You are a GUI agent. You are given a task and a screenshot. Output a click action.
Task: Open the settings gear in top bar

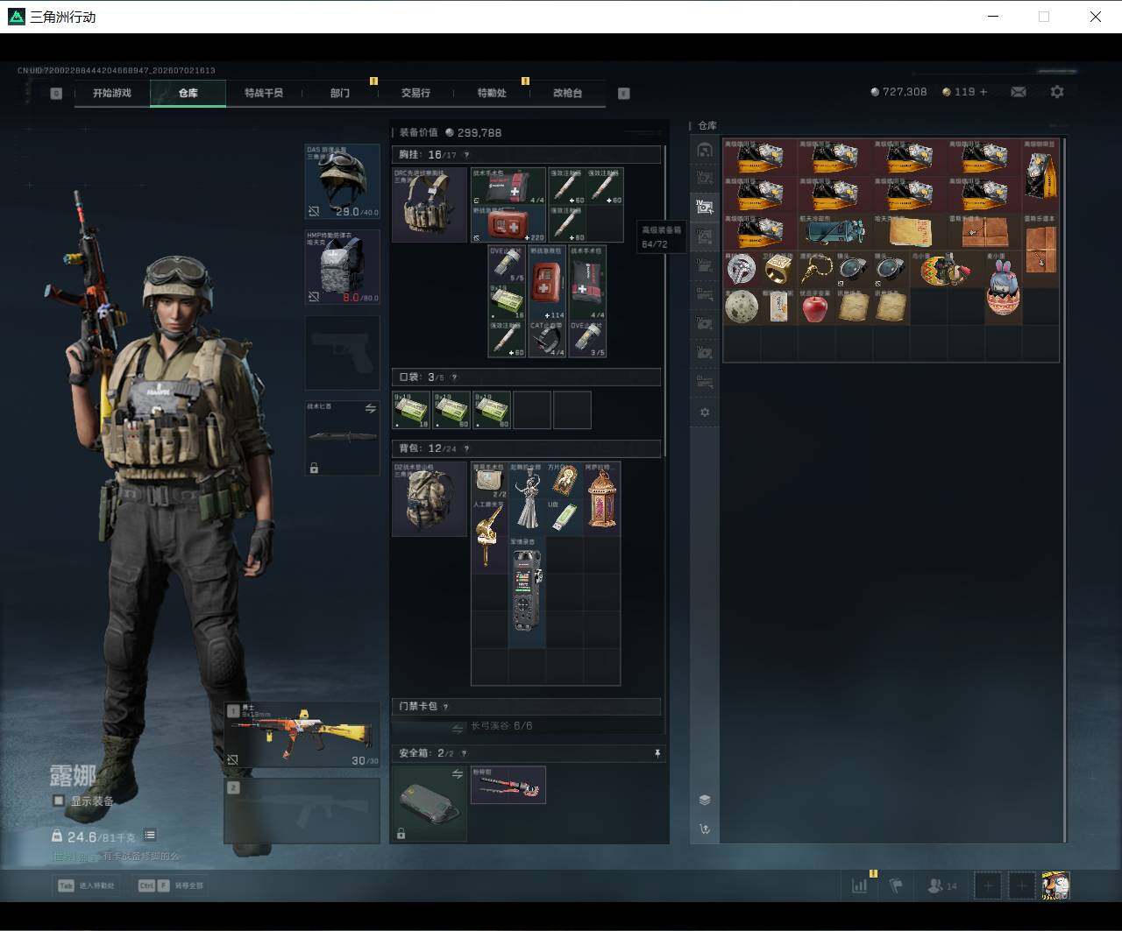1057,92
